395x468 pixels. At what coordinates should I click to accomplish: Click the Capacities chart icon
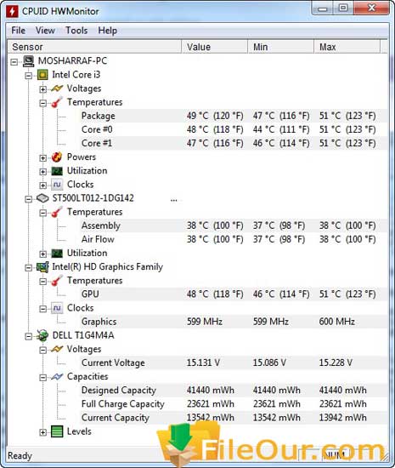pos(57,377)
